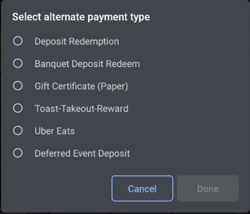This screenshot has width=250, height=214.
Task: Dismiss the dialog using Cancel
Action: point(142,189)
